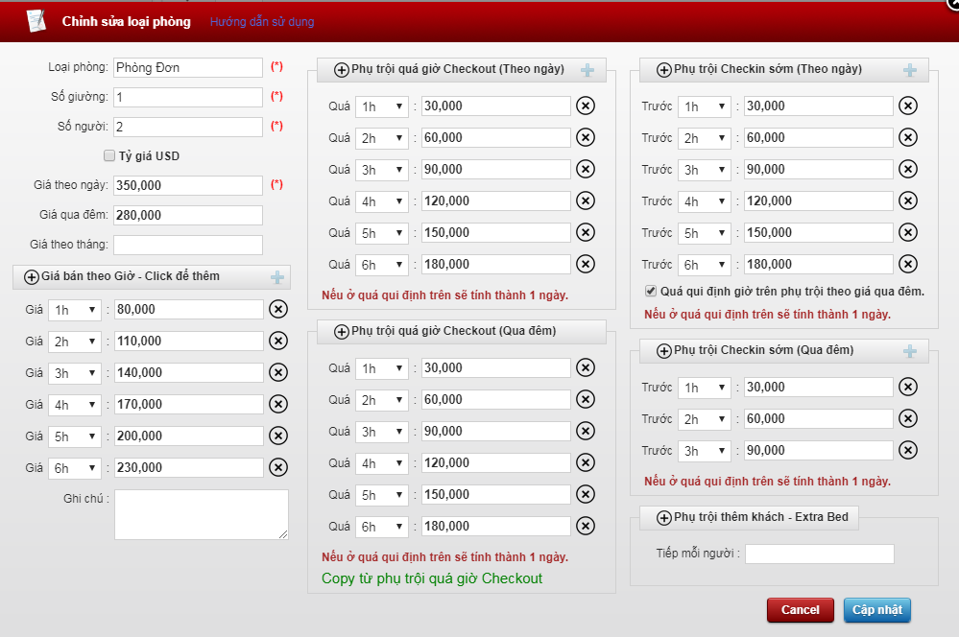Click the Cancel button

point(800,610)
